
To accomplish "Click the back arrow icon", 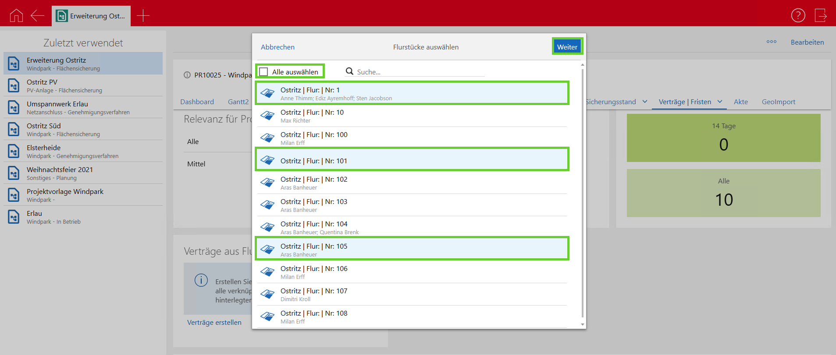I will [x=37, y=15].
